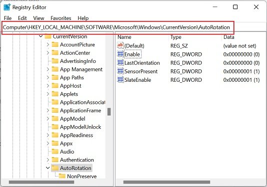Select the App Paths folder icon
This screenshot has width=267, height=187.
(55, 77)
